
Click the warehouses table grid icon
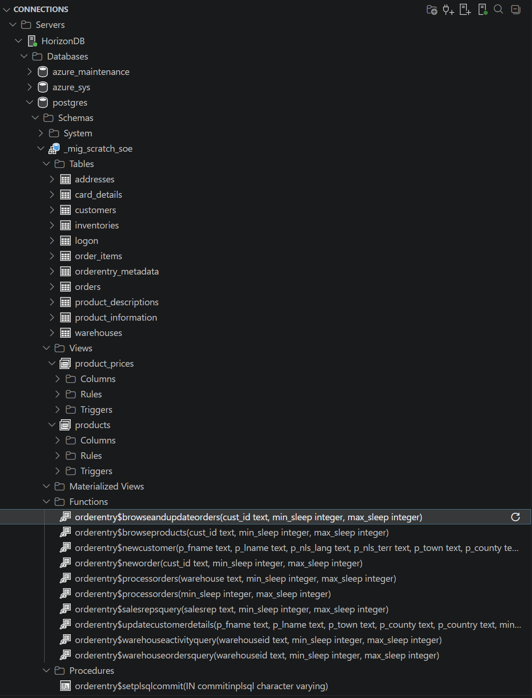[x=66, y=333]
